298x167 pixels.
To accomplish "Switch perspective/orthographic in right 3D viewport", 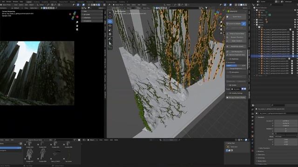I will point(221,33).
